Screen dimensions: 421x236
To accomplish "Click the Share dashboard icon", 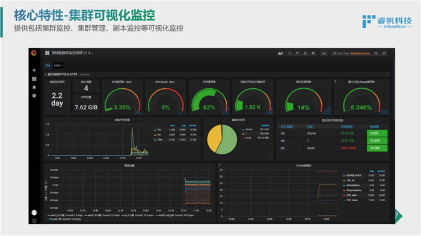I will point(298,53).
